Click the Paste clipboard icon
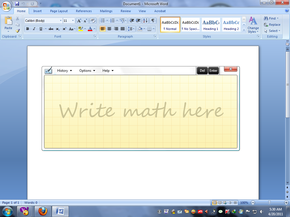The height and width of the screenshot is (217, 290). pyautogui.click(x=8, y=21)
